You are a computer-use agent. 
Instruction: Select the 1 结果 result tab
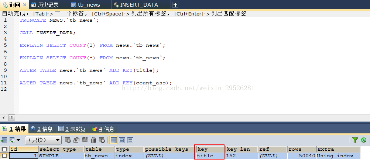[14, 129]
